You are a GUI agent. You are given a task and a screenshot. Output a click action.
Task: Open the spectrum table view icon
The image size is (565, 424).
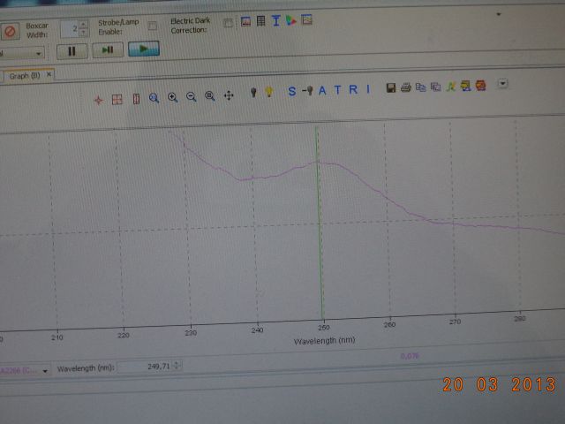tap(261, 21)
